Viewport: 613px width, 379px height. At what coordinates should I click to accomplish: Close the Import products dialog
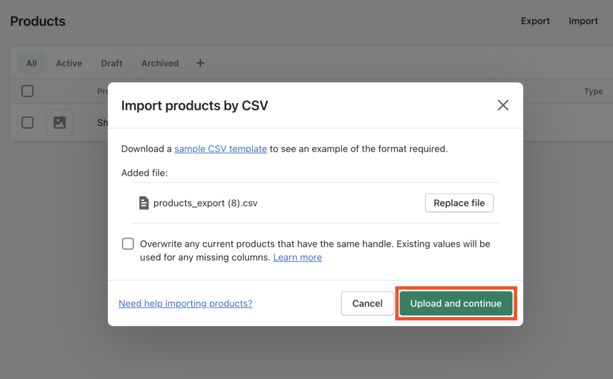pyautogui.click(x=503, y=105)
